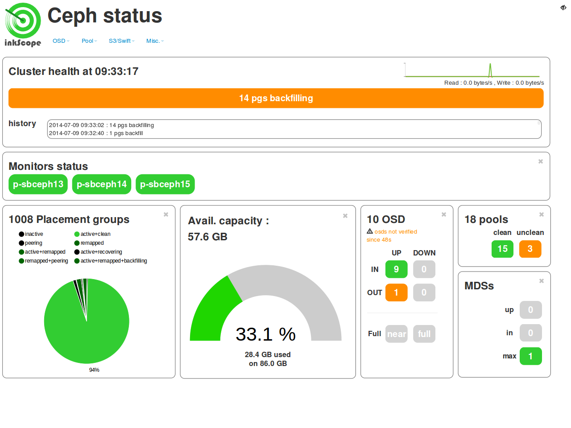The width and height of the screenshot is (571, 428).
Task: Click the orange unclean pools count 3
Action: (x=530, y=249)
